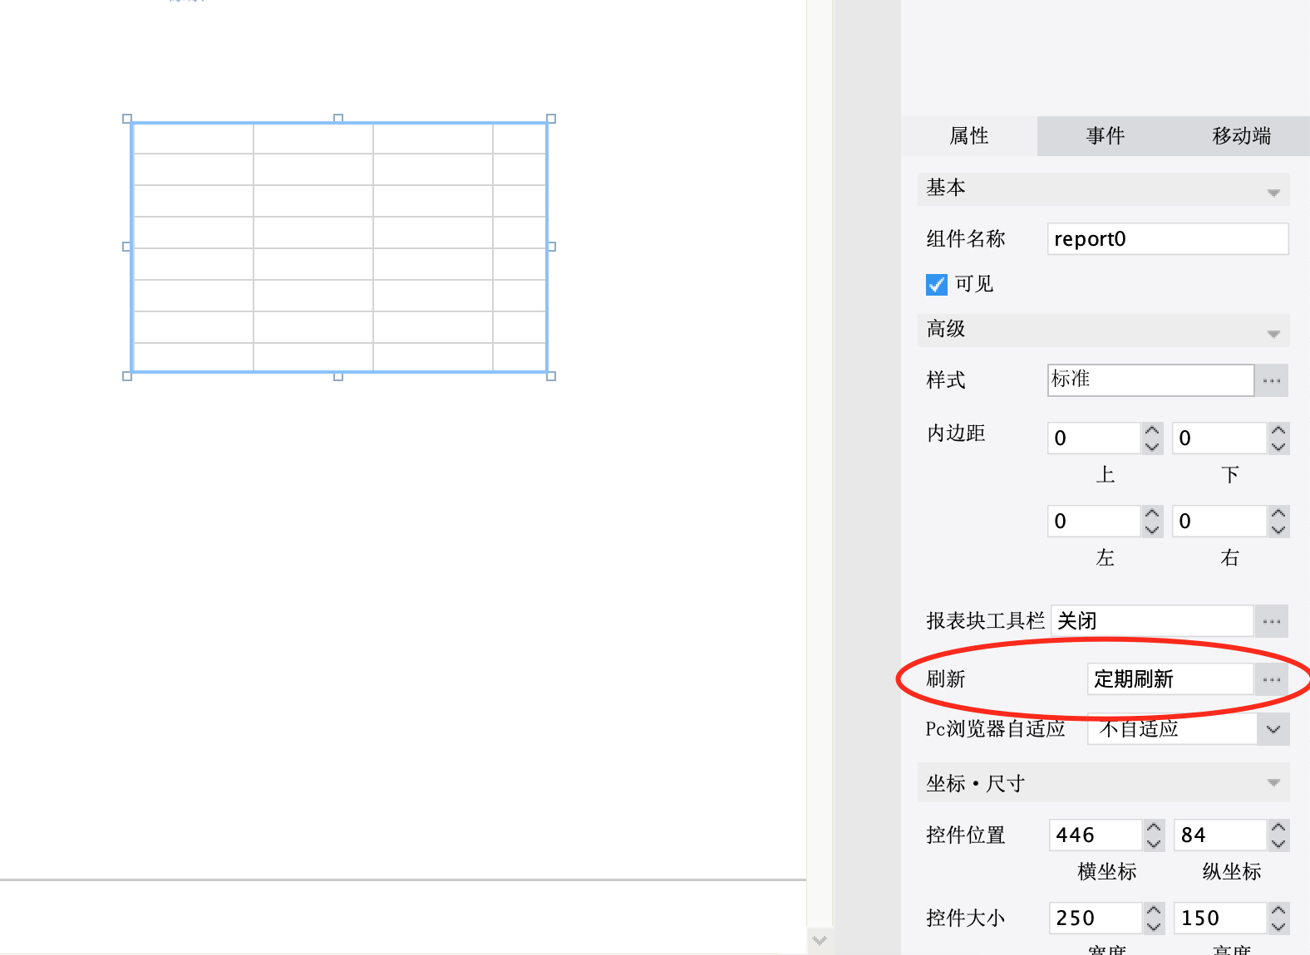
Task: Click the bottom-middle resize handle of report block
Action: [x=338, y=376]
